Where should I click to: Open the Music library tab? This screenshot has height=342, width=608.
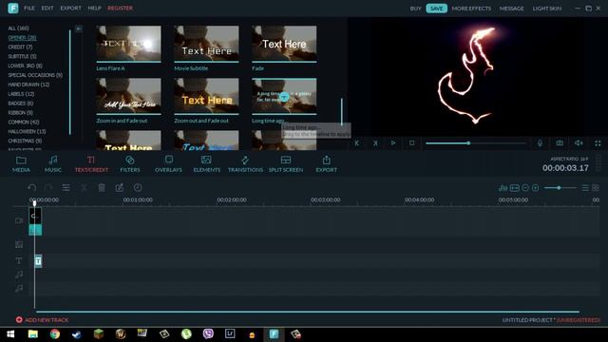pos(53,163)
